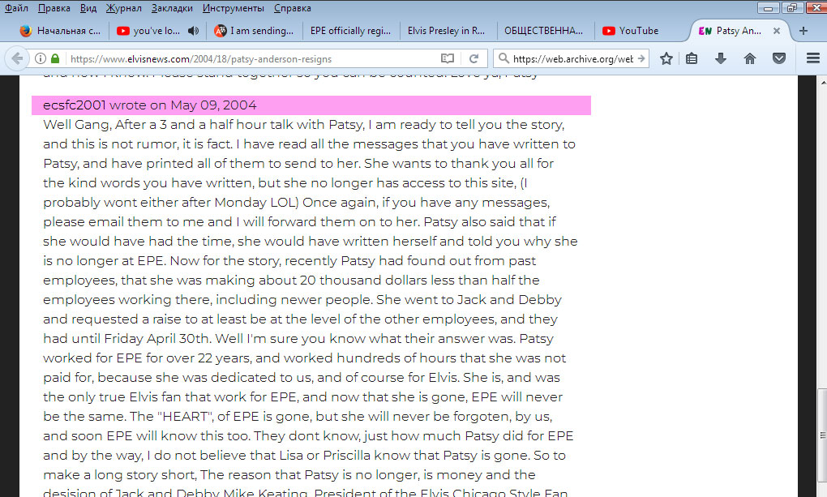827x497 pixels.
Task: Open a new tab with plus button
Action: [x=803, y=31]
